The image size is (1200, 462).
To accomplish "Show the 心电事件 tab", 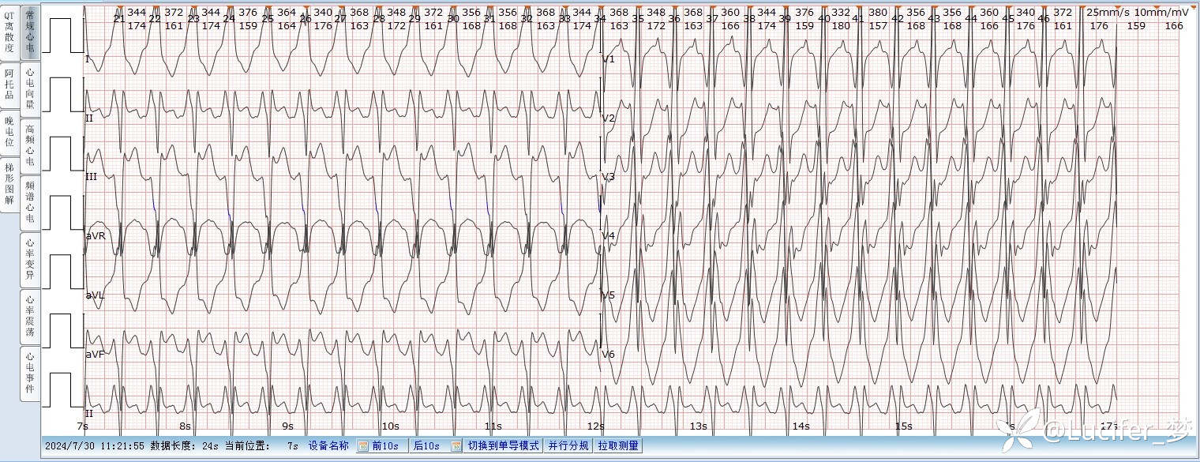I will pos(30,372).
